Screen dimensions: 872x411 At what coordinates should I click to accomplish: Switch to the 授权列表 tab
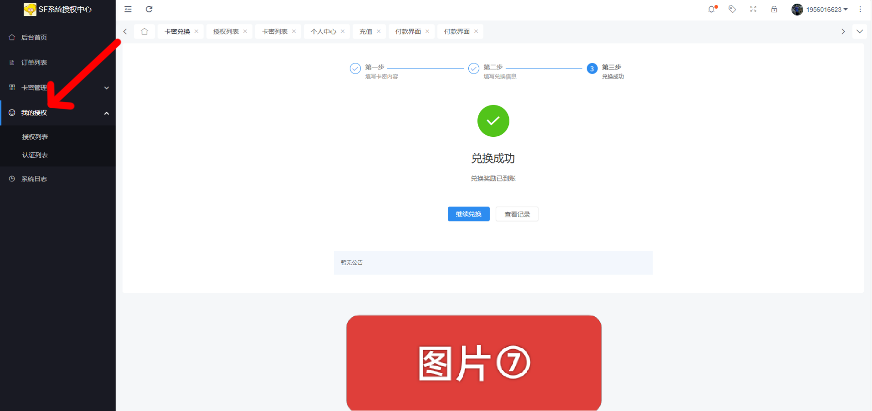pyautogui.click(x=226, y=31)
